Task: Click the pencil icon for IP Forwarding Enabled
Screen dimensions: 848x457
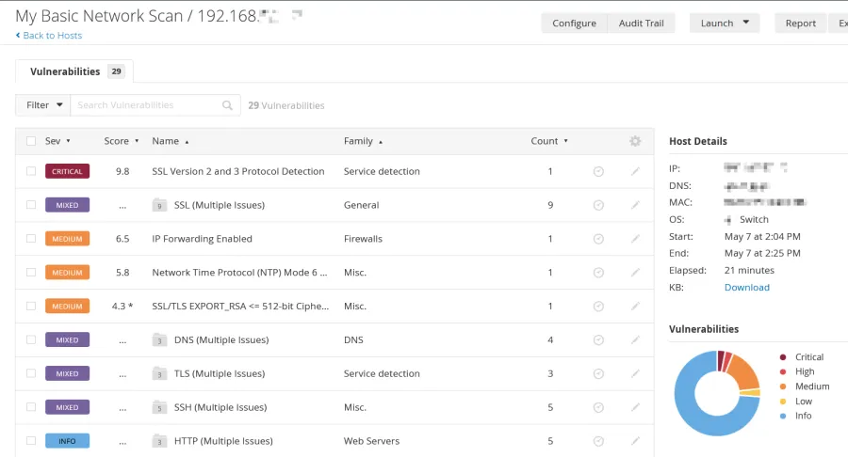Action: 635,239
